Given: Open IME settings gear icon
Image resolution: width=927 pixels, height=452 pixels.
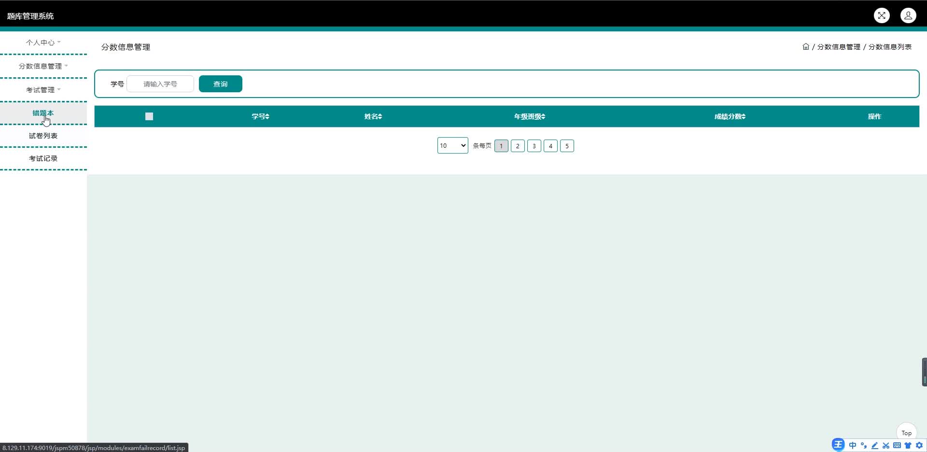Looking at the screenshot, I should (919, 445).
